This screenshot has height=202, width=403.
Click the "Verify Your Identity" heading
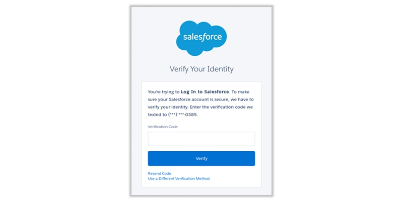pyautogui.click(x=201, y=68)
